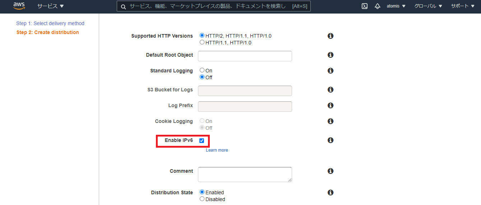Show info for Enable IPv6
Viewport: 481px width, 205px height.
[330, 140]
